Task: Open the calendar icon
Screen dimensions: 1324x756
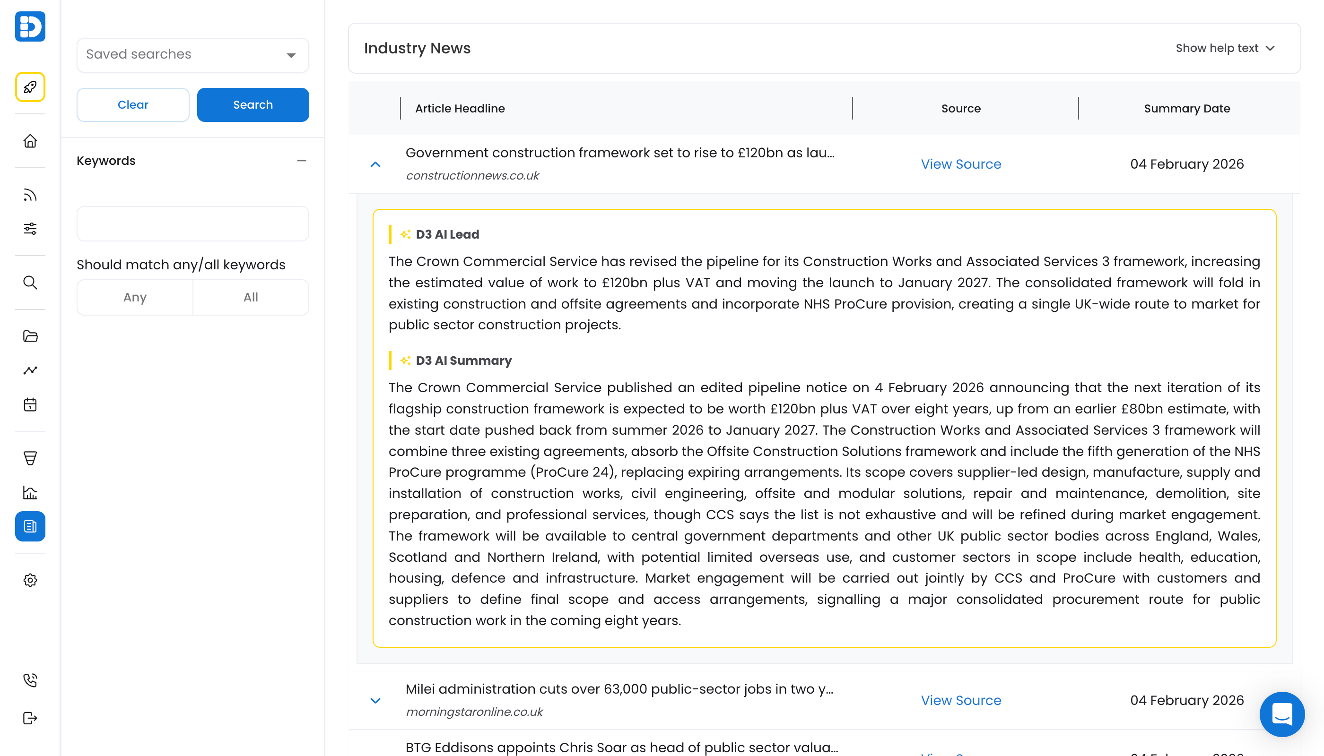Action: tap(30, 404)
